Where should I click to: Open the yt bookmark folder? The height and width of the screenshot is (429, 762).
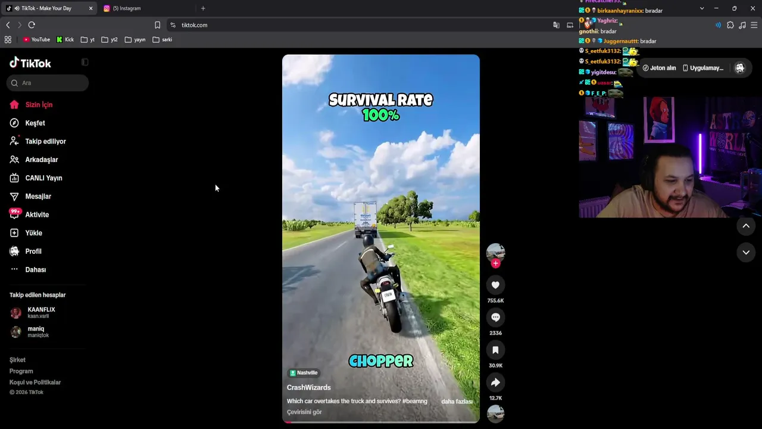pos(88,39)
